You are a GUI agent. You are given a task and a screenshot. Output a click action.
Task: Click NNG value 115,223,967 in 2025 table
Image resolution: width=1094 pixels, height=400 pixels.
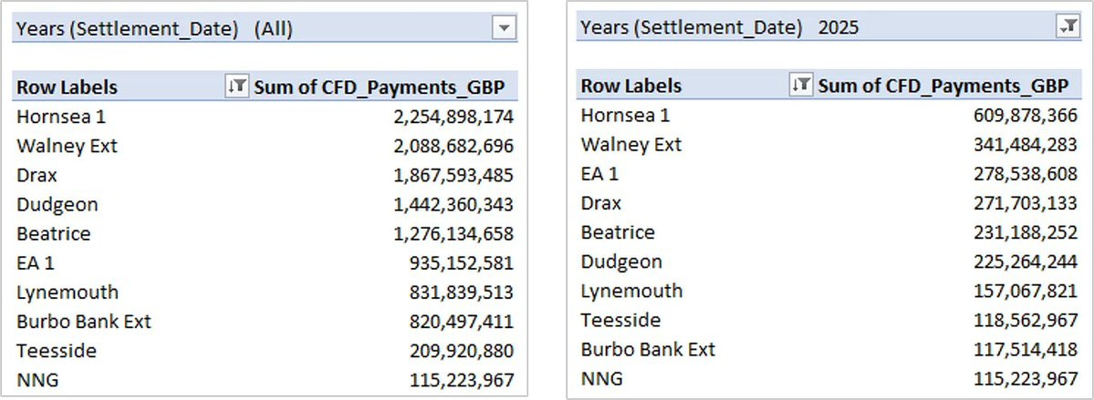pyautogui.click(x=1026, y=379)
